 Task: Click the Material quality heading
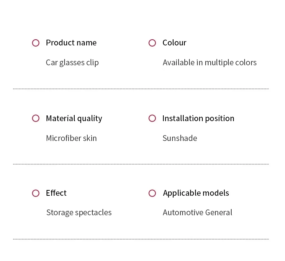(74, 118)
